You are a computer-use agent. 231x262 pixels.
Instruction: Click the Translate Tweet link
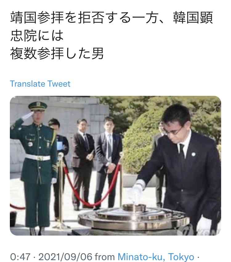pos(40,84)
